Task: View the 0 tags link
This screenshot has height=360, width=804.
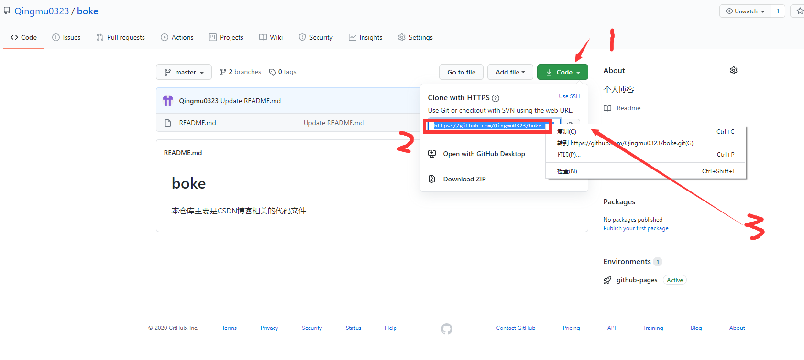Action: tap(283, 72)
